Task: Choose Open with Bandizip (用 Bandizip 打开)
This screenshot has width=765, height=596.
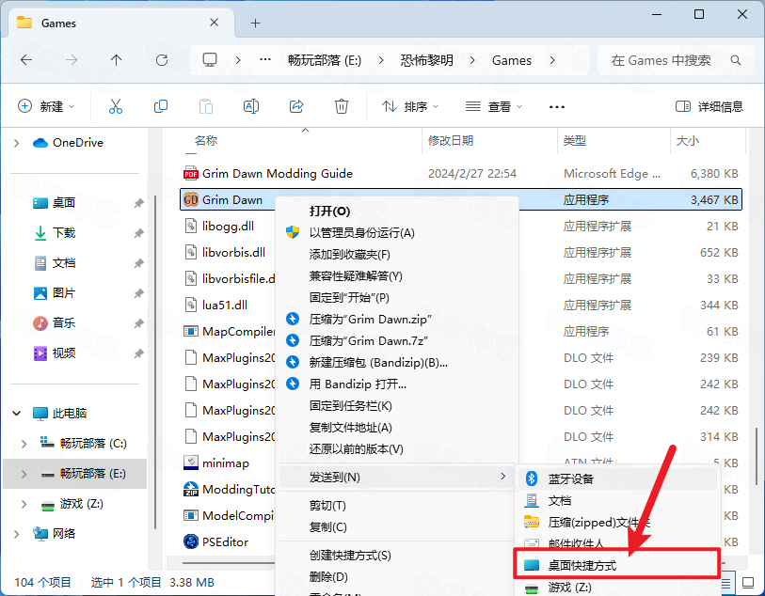Action: click(397, 384)
